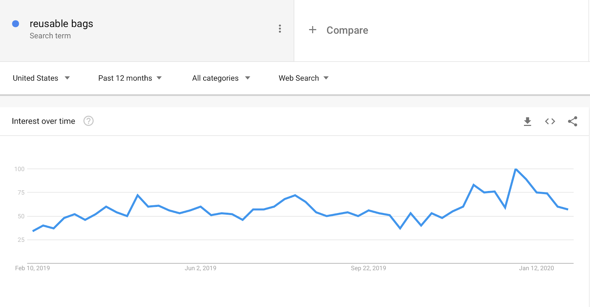Expand the All categories dropdown

click(x=221, y=78)
